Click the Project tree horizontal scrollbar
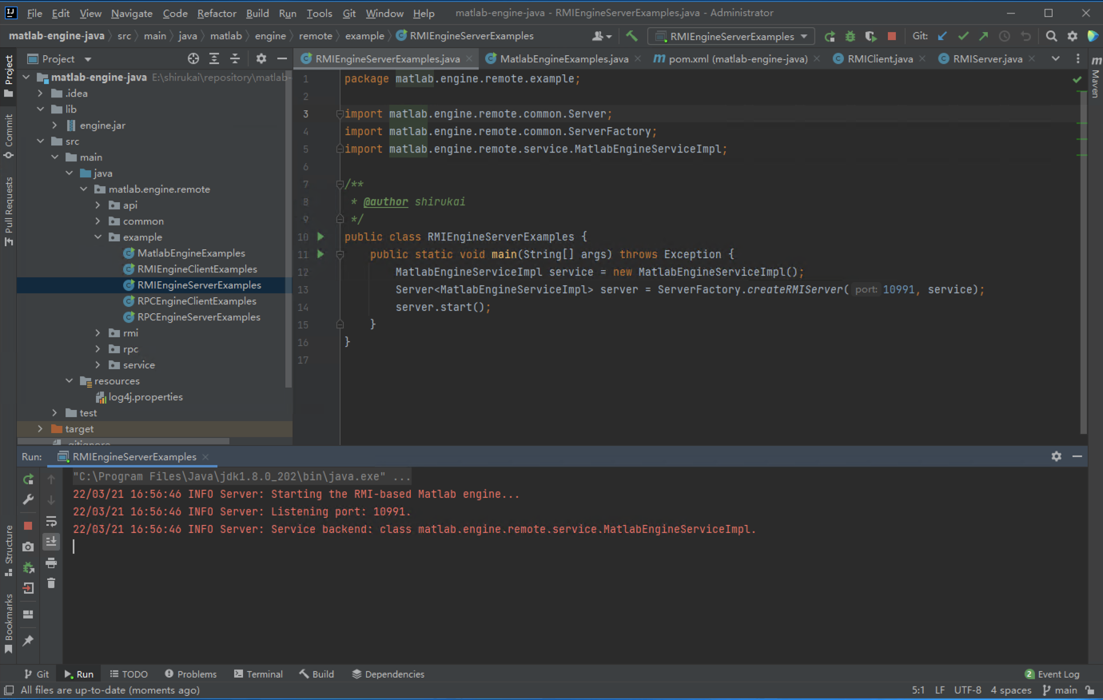The width and height of the screenshot is (1103, 700). (124, 441)
